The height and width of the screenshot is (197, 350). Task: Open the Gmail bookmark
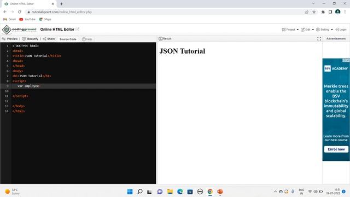(x=9, y=19)
